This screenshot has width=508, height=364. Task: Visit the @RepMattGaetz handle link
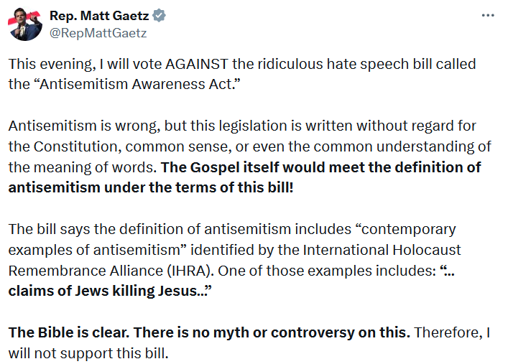[98, 33]
